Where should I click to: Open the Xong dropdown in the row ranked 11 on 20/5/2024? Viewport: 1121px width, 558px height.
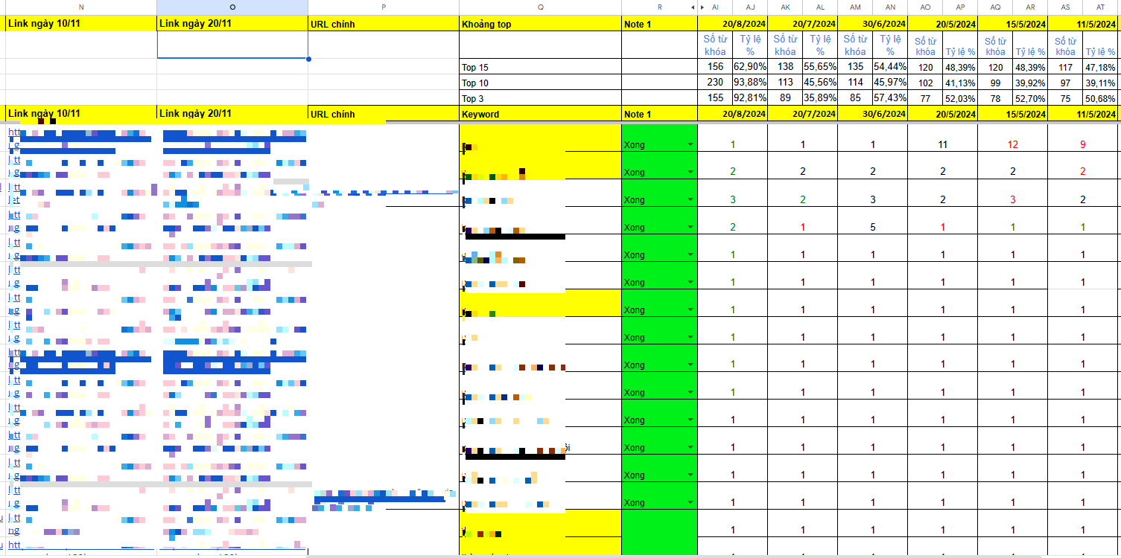(690, 144)
